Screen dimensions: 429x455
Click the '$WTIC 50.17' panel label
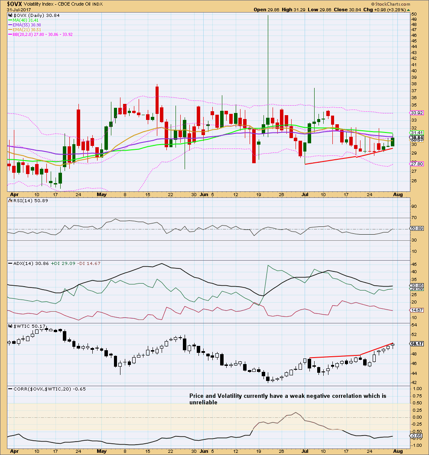point(29,326)
